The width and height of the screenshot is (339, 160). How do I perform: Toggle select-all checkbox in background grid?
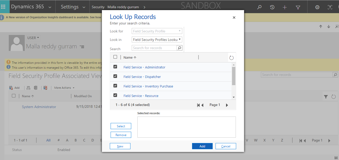14,96
